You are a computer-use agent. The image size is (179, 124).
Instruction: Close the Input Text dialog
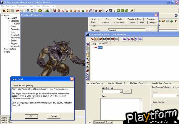72,79
